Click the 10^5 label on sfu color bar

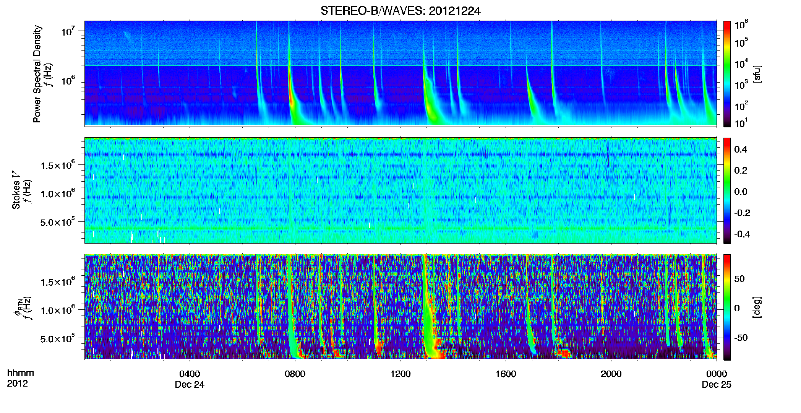(741, 42)
